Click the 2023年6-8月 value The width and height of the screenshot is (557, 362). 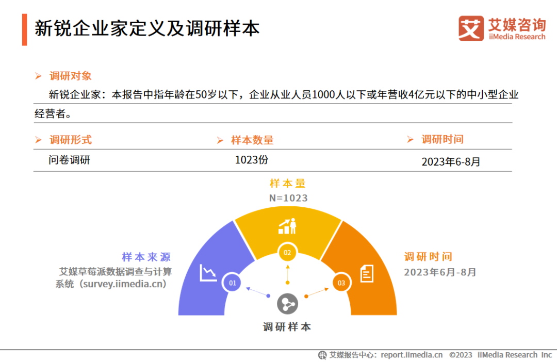coord(451,161)
